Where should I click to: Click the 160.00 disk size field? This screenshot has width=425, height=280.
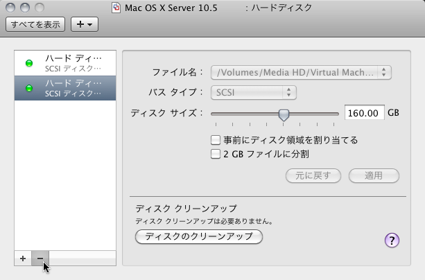click(x=364, y=112)
